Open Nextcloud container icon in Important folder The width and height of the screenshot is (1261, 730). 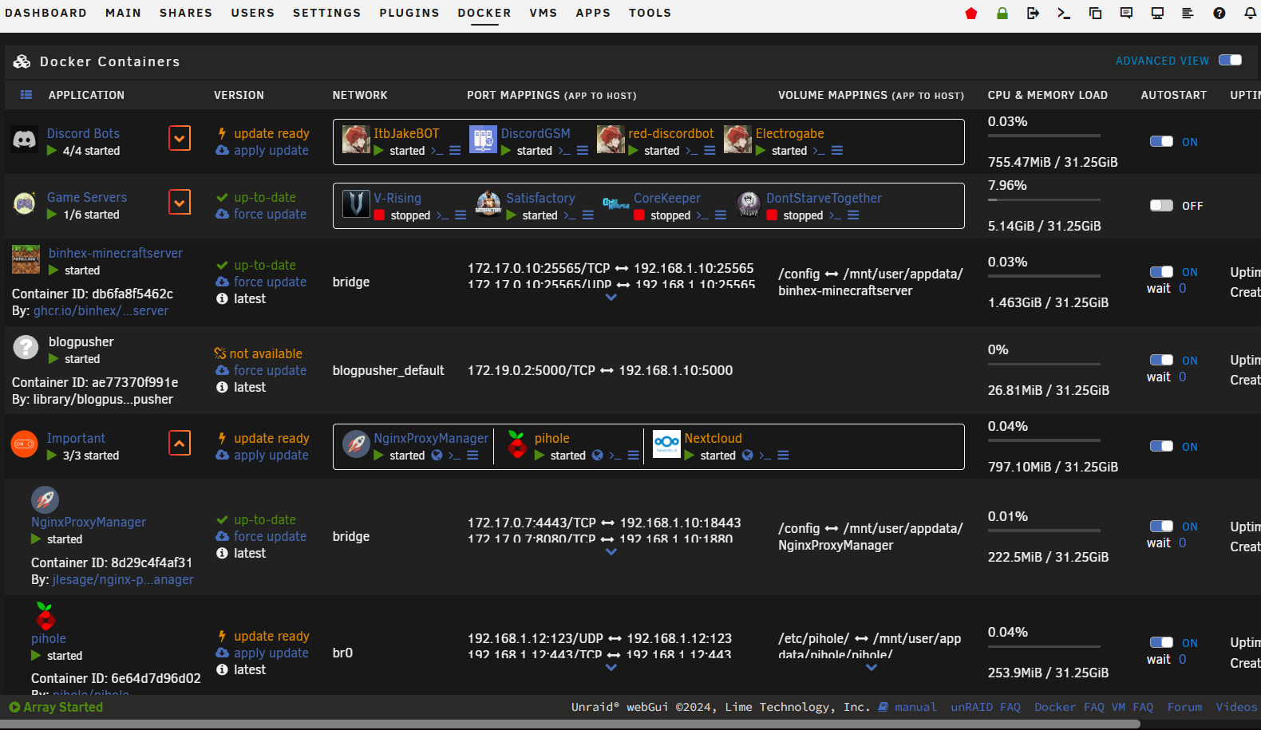[x=666, y=444]
